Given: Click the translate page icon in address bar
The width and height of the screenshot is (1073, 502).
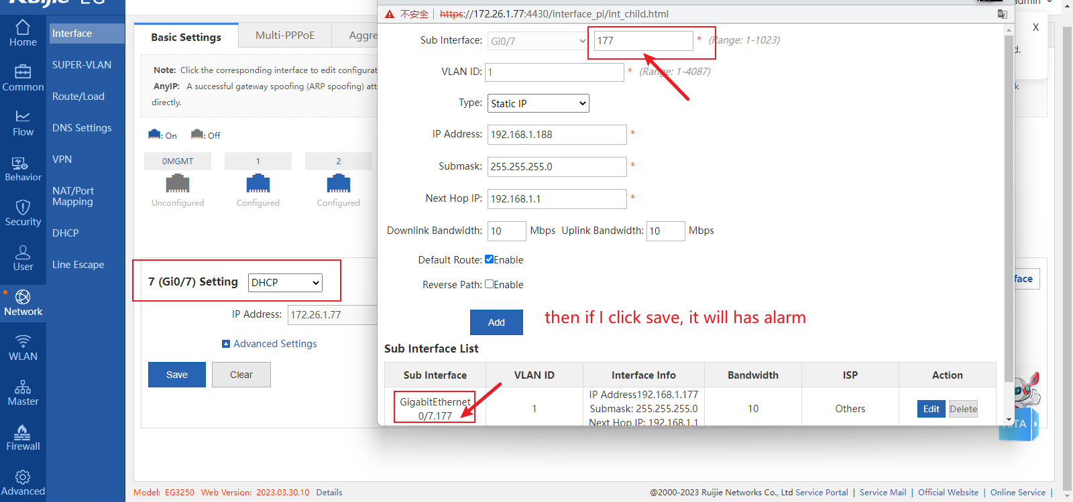Looking at the screenshot, I should [1002, 14].
